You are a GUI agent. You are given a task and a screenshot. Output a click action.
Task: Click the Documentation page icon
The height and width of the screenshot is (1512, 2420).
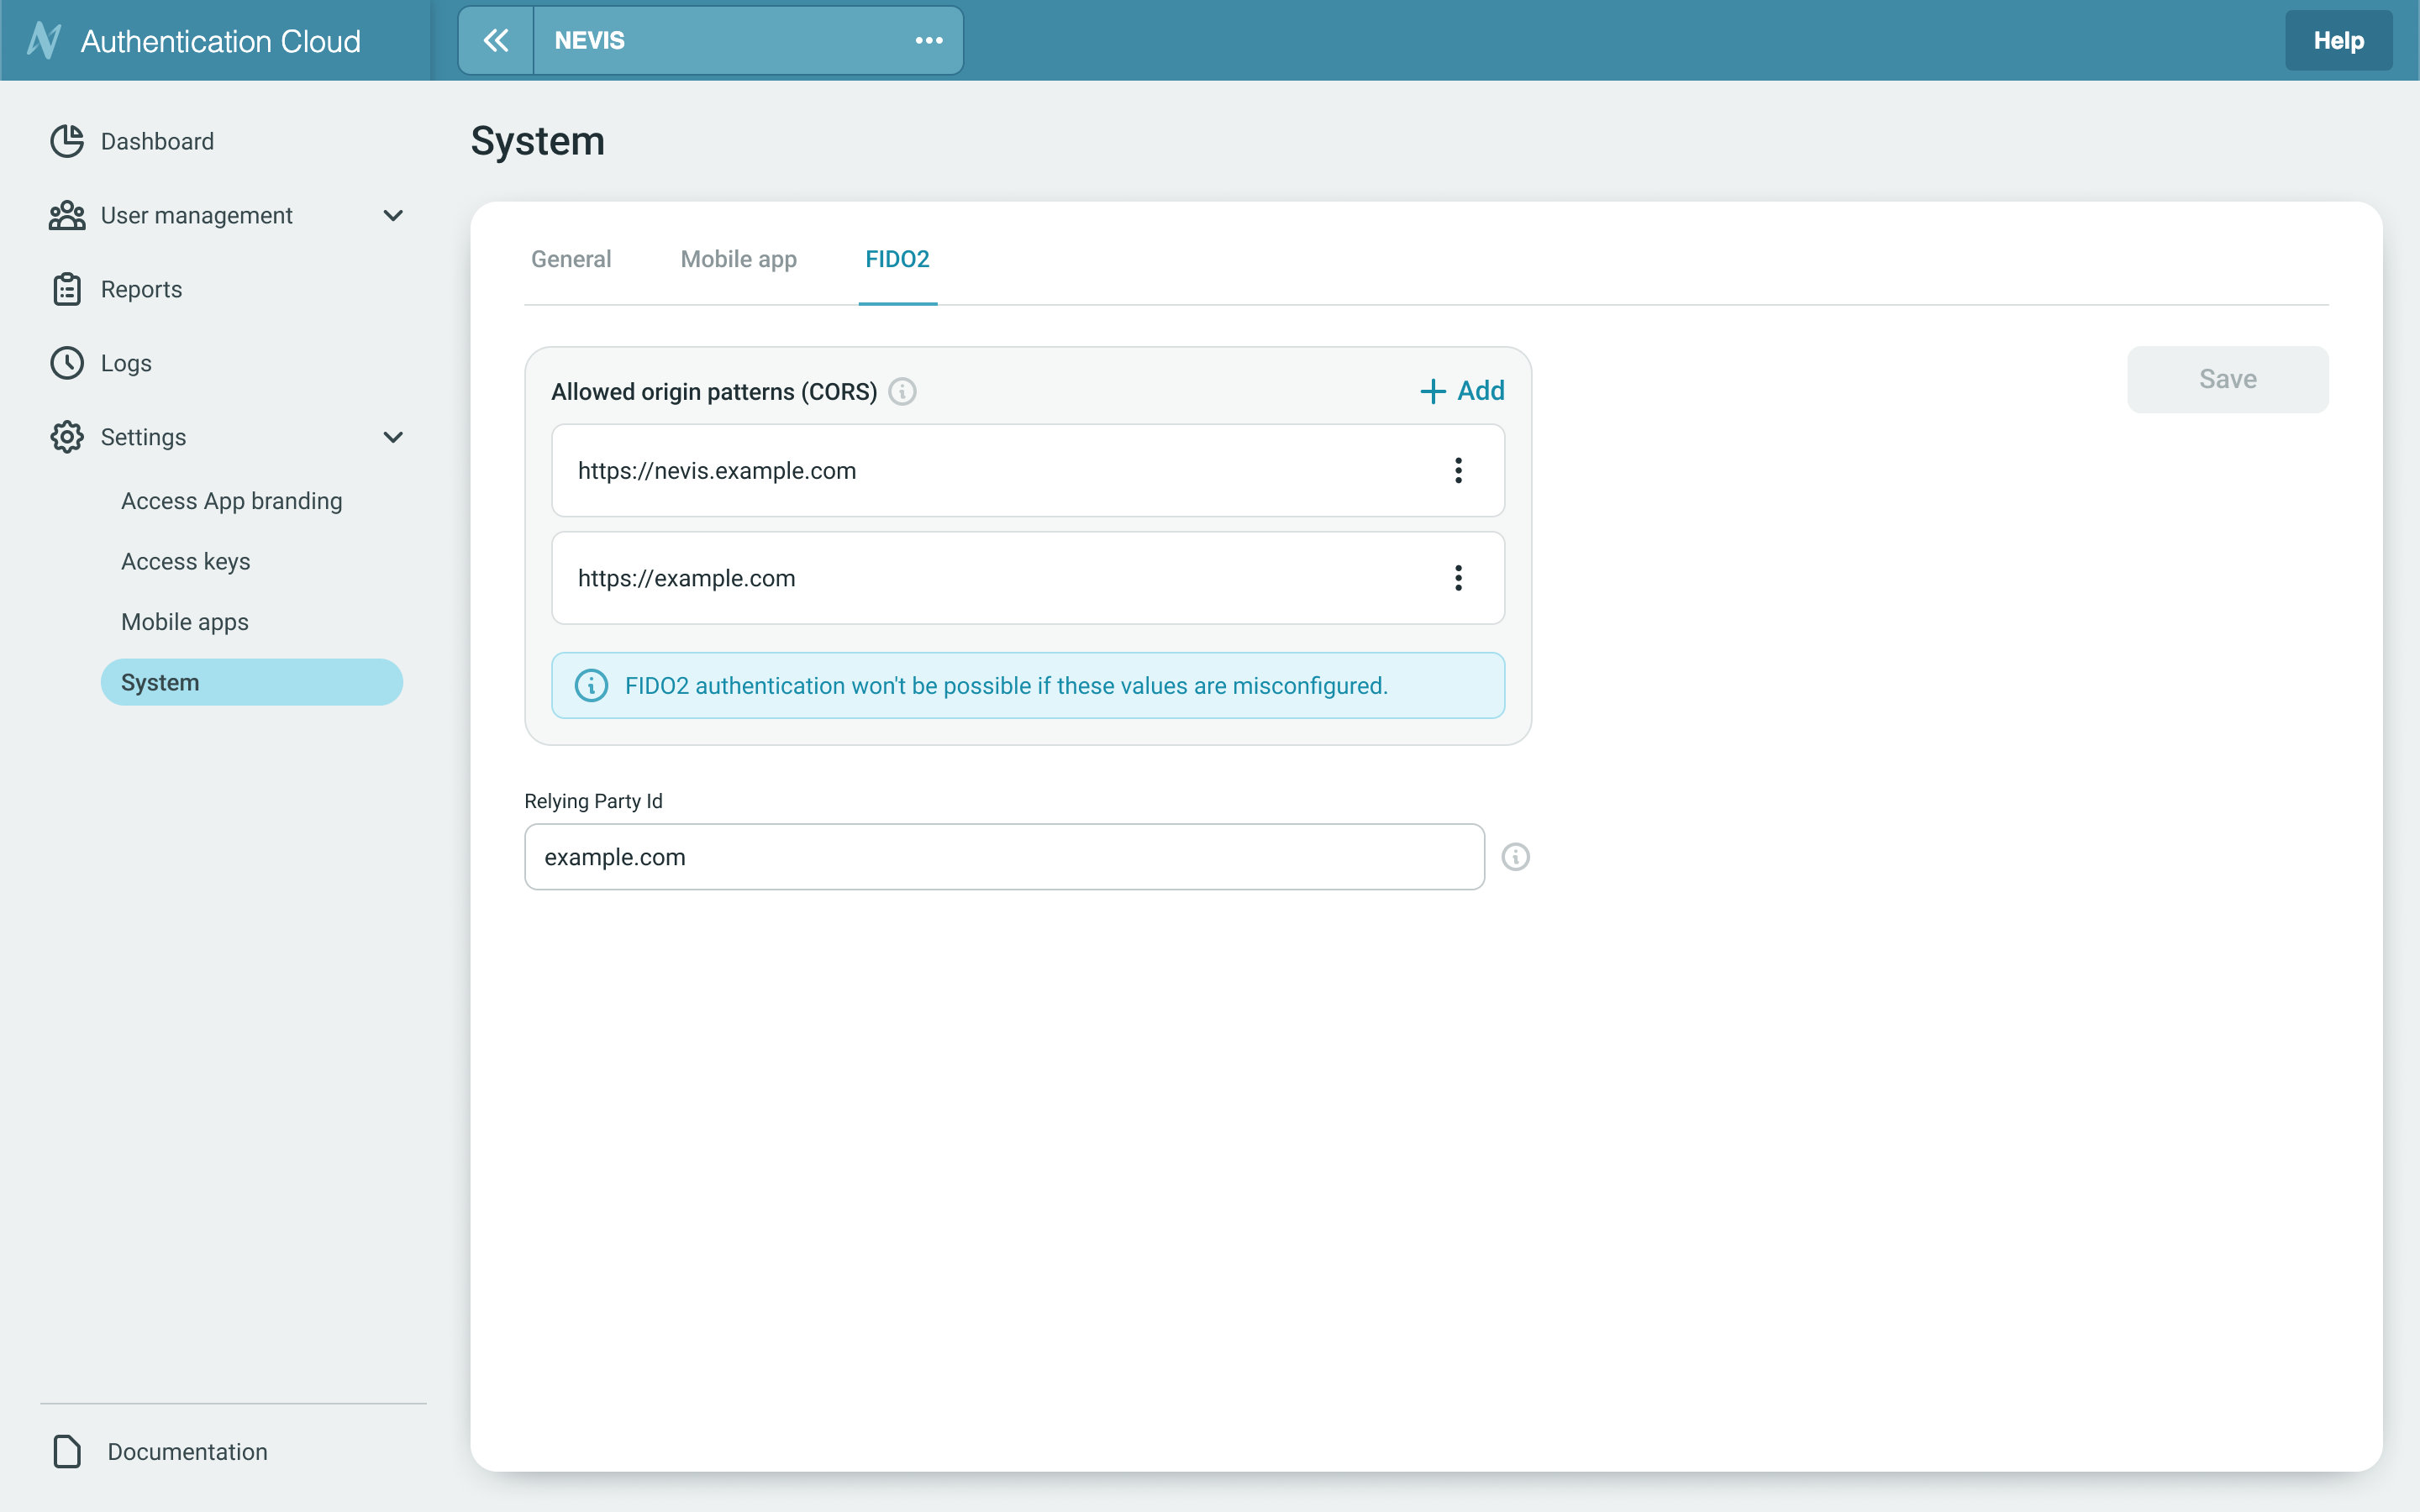point(66,1451)
